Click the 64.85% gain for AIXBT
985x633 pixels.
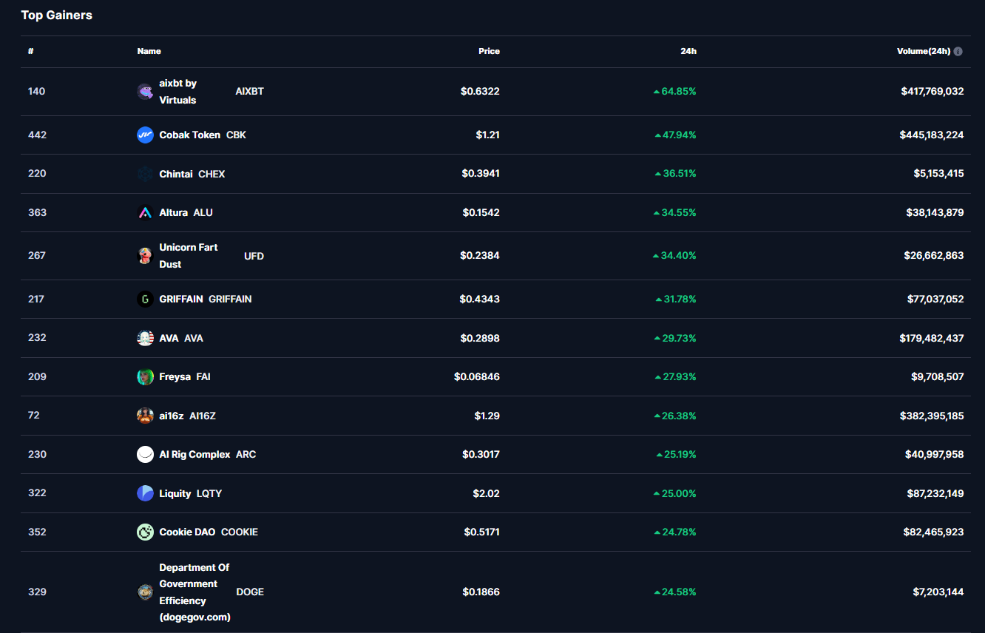click(x=678, y=92)
